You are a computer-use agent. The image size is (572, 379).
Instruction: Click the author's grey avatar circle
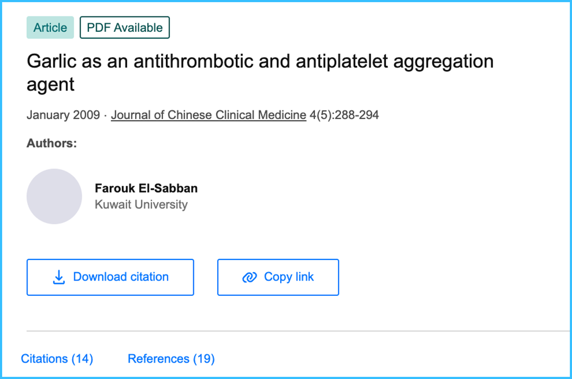click(x=54, y=196)
